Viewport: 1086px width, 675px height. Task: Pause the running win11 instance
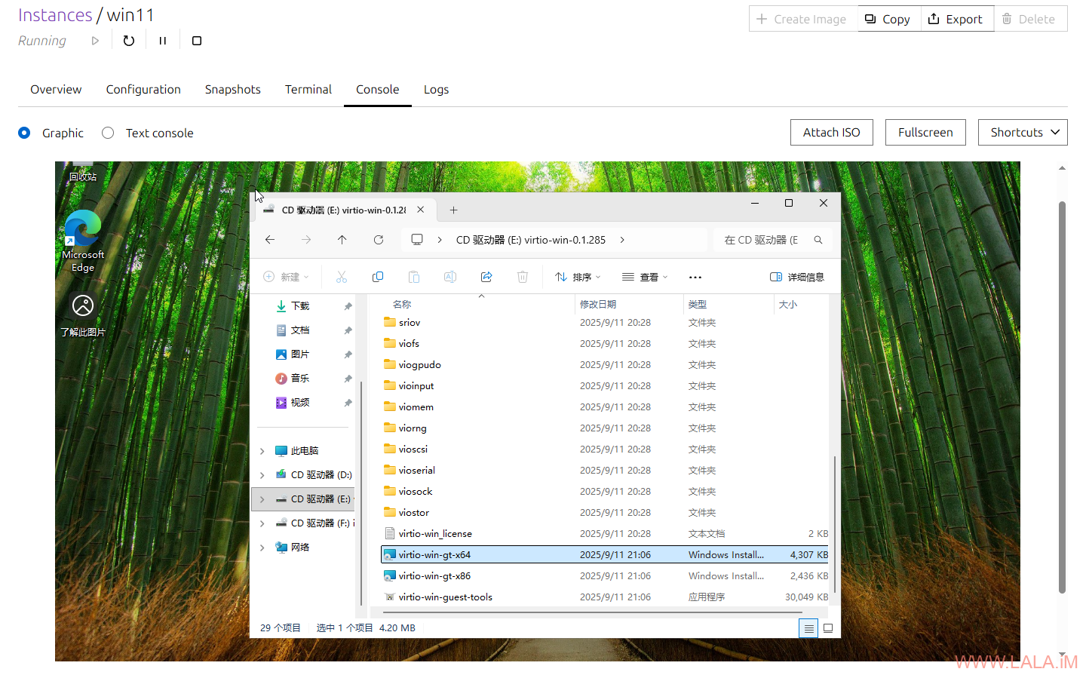(x=162, y=41)
